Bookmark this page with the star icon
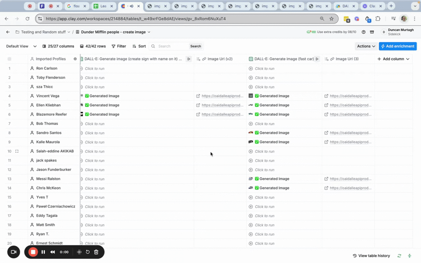Image resolution: width=421 pixels, height=263 pixels. pyautogui.click(x=331, y=19)
